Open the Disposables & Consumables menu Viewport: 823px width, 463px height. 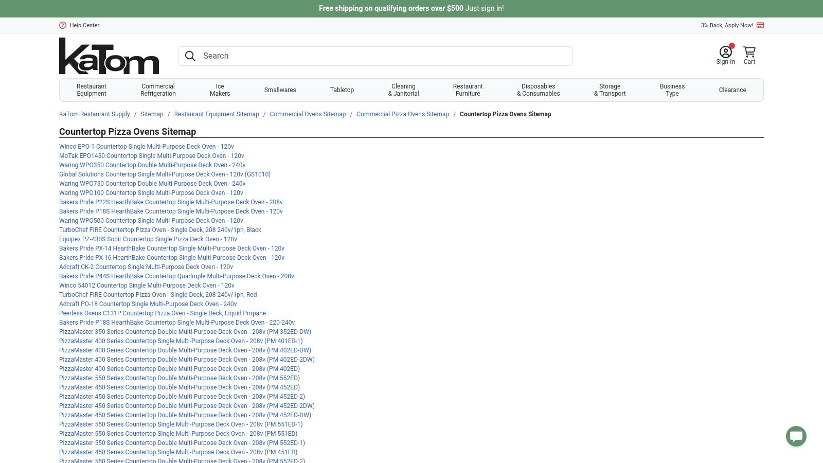(538, 90)
